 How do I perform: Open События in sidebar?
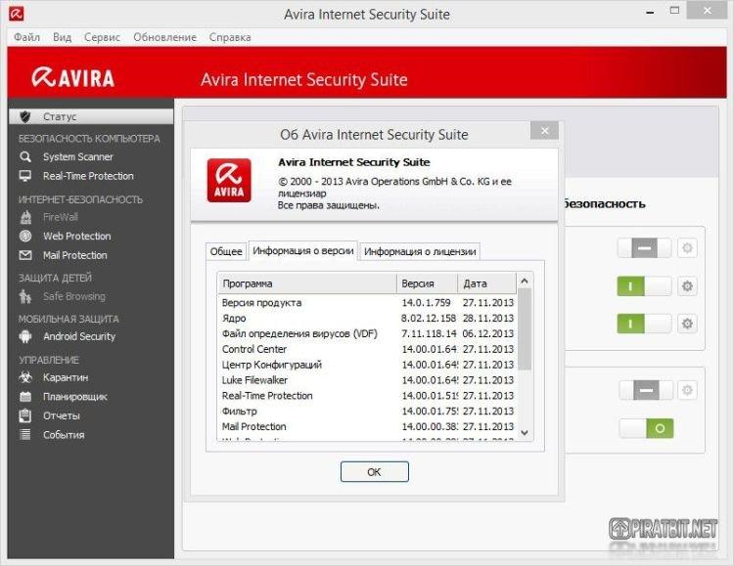pyautogui.click(x=64, y=435)
